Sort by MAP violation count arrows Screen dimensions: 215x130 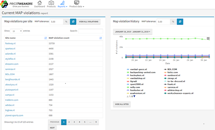pos(101,38)
